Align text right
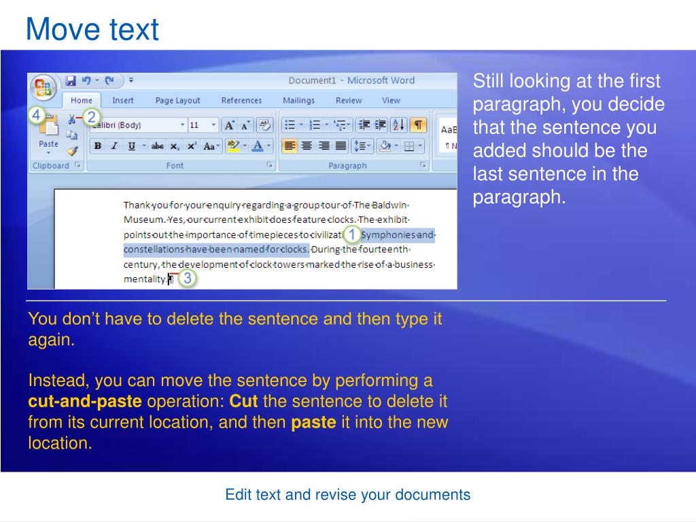The image size is (696, 522). click(x=324, y=145)
